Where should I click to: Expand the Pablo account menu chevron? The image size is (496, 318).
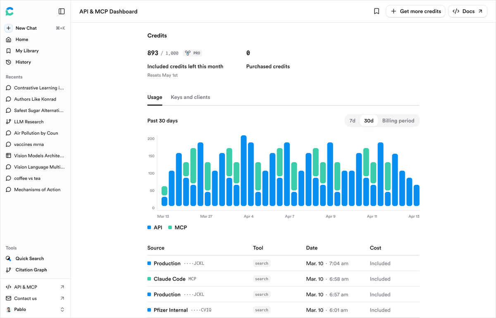(x=62, y=309)
